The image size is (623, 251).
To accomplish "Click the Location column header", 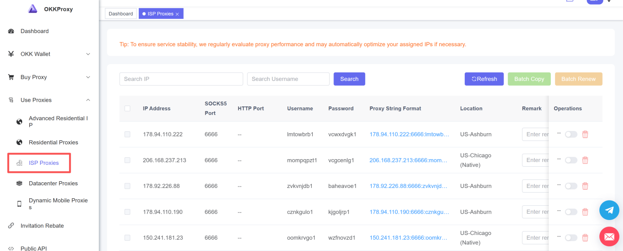I will 471,108.
